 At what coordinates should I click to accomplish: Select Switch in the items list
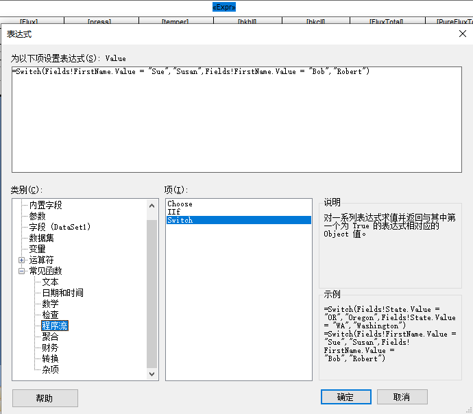(239, 220)
